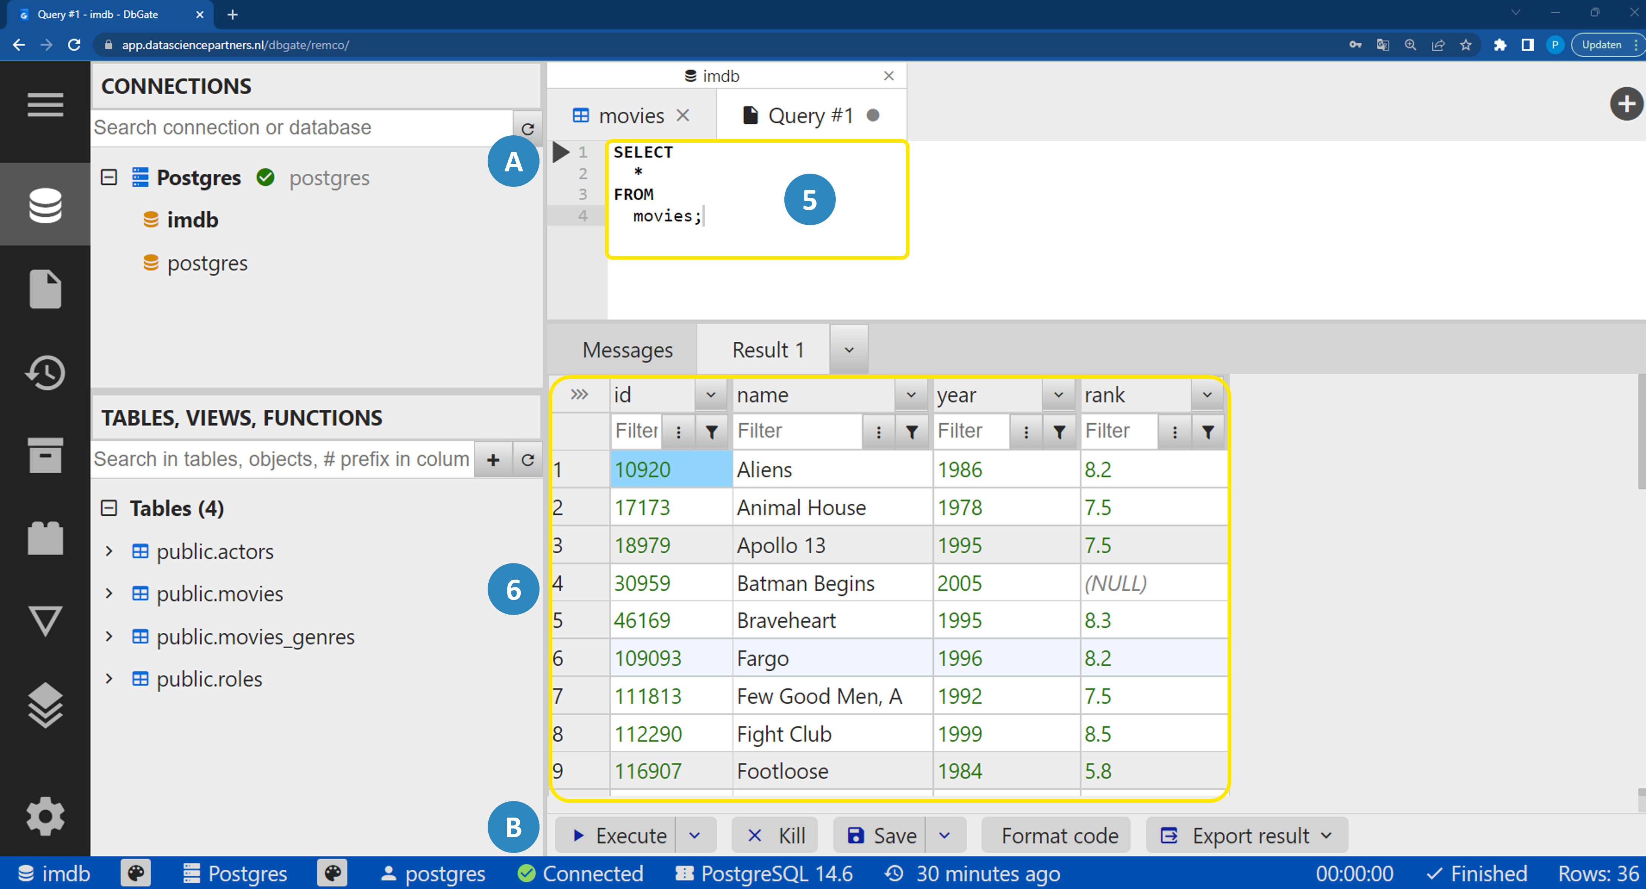Open the archive sidebar icon
The height and width of the screenshot is (889, 1646).
click(45, 455)
